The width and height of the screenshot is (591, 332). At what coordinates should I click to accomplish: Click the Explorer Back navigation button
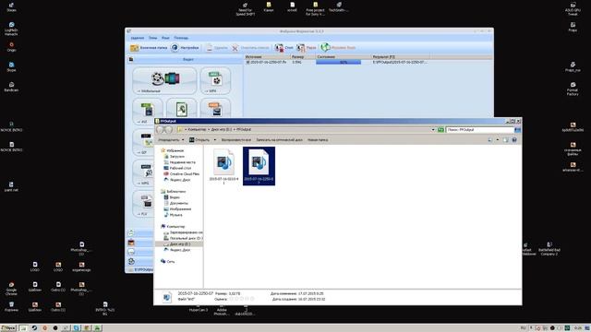coord(160,129)
